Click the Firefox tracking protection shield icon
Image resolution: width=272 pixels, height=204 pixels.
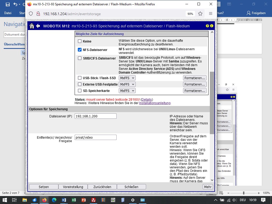[x=31, y=14]
